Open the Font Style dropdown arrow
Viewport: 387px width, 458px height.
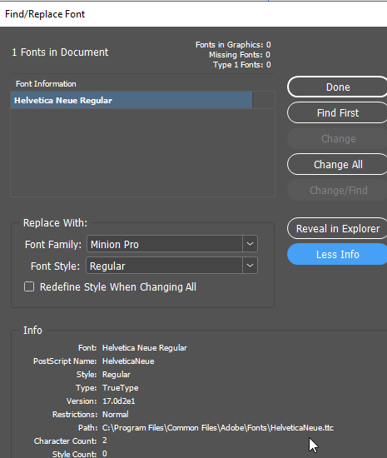click(x=251, y=266)
